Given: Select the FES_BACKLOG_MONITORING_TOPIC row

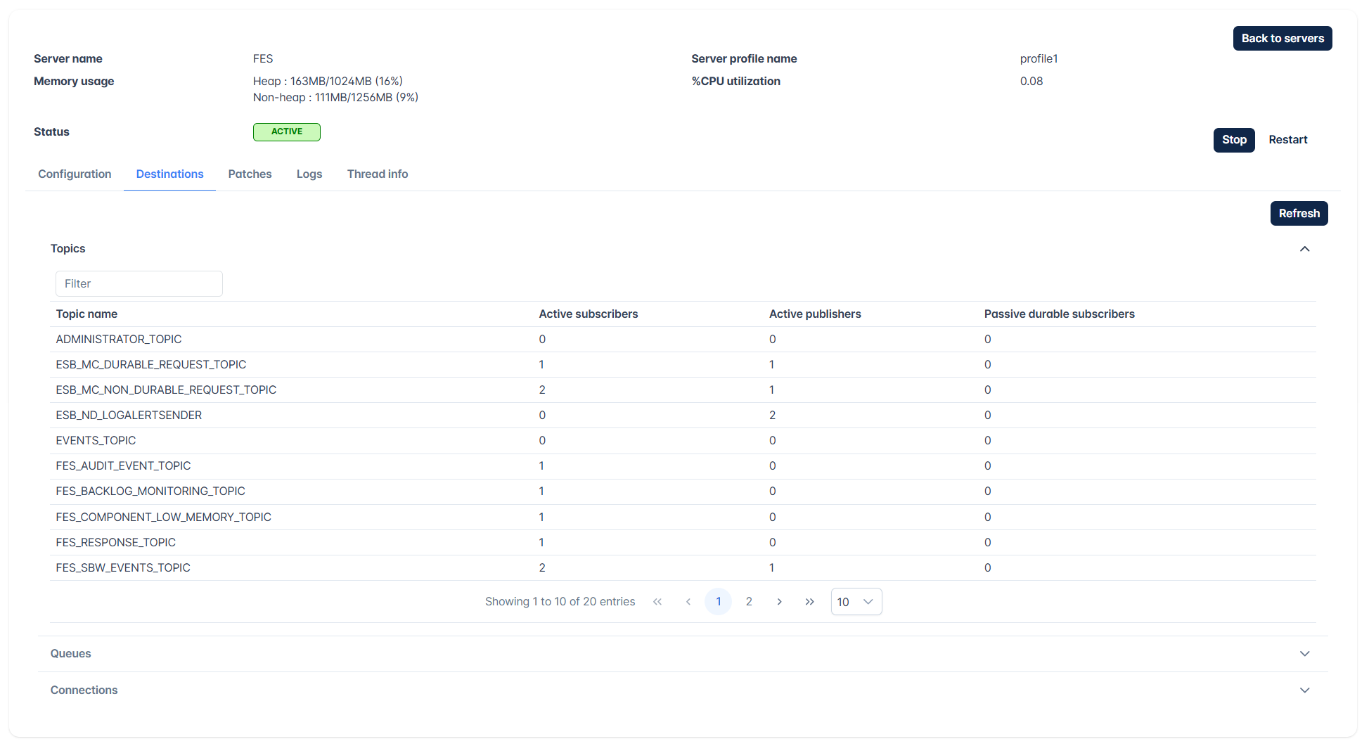Looking at the screenshot, I should click(x=683, y=491).
